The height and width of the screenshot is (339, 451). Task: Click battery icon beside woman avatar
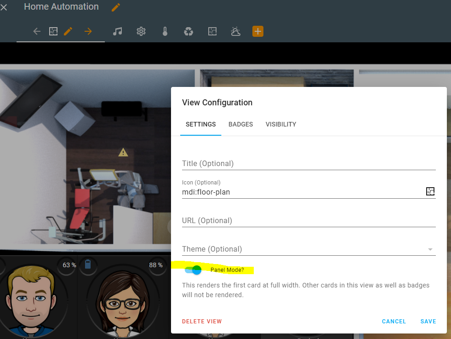coord(88,264)
